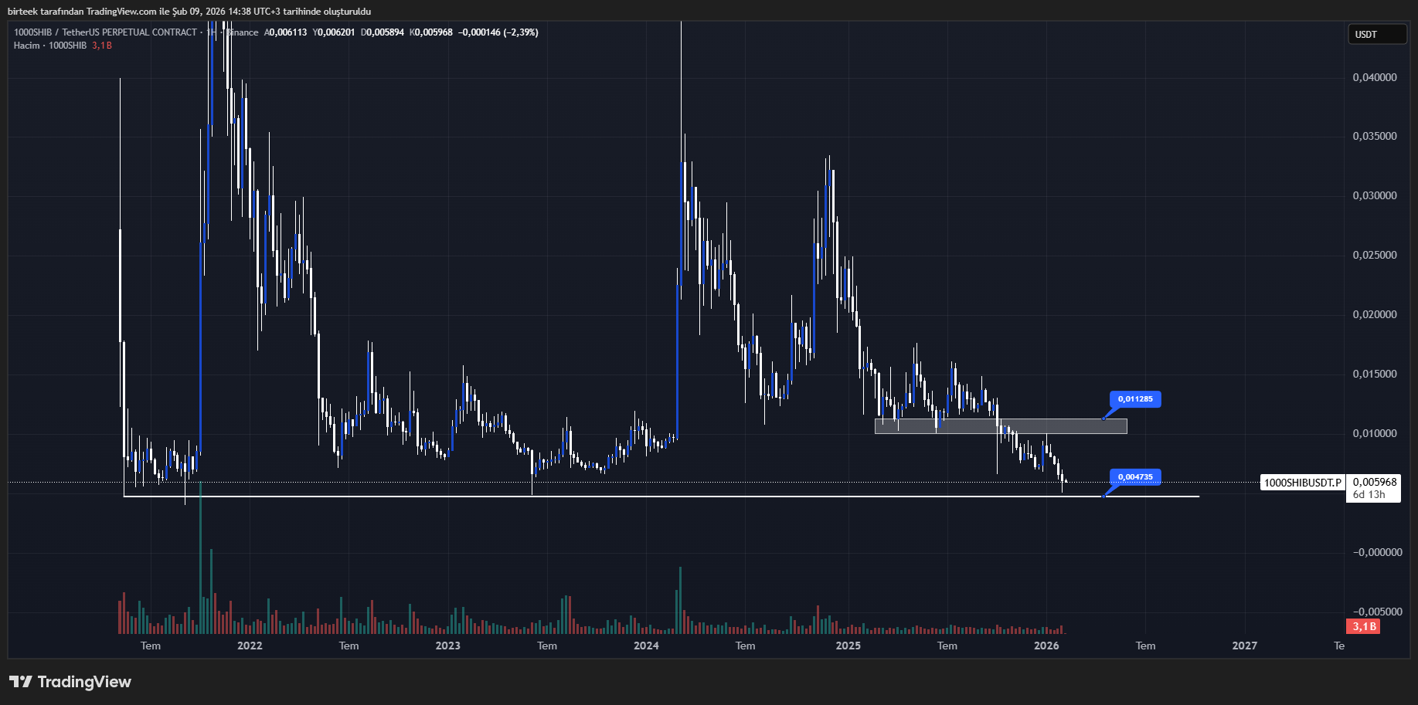Click the 2026 label on time axis
1418x705 pixels.
click(1046, 646)
